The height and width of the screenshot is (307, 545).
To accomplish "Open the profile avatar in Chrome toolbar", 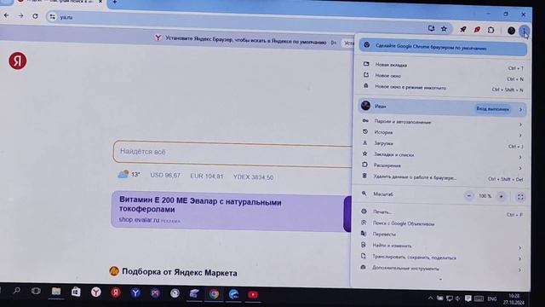I will 511,31.
